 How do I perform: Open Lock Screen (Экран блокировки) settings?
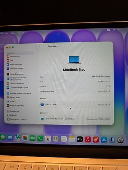coord(16,74)
